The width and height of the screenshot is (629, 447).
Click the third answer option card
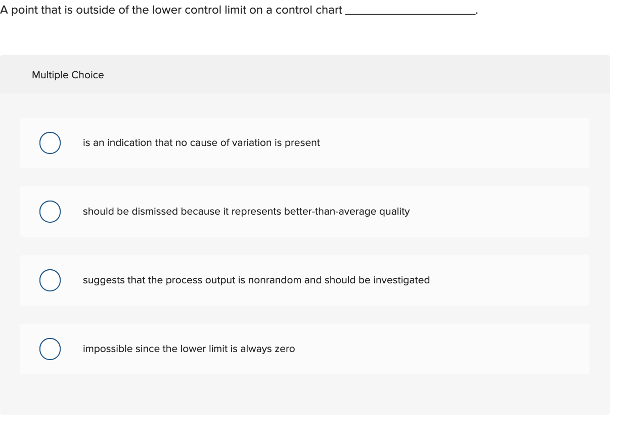pos(305,280)
